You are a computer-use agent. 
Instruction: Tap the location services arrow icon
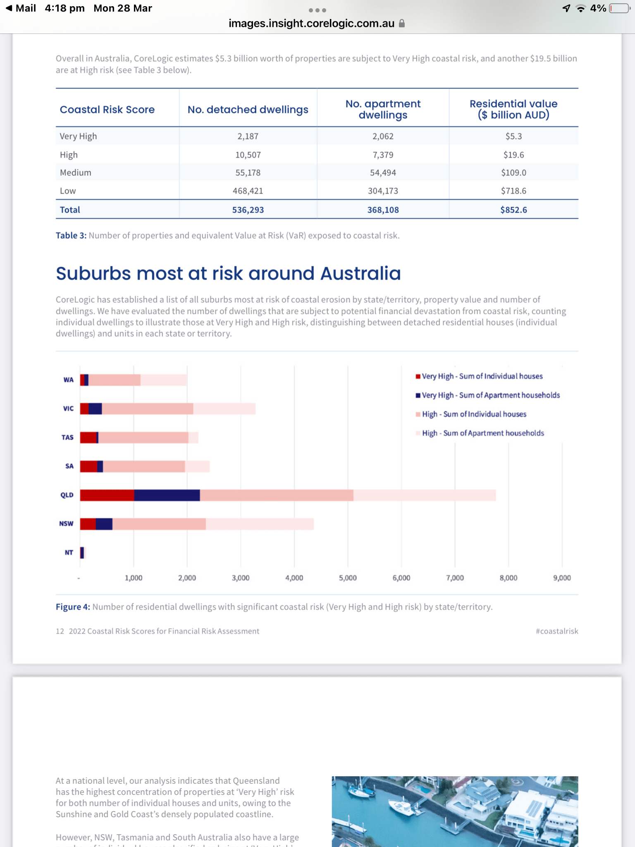[566, 8]
